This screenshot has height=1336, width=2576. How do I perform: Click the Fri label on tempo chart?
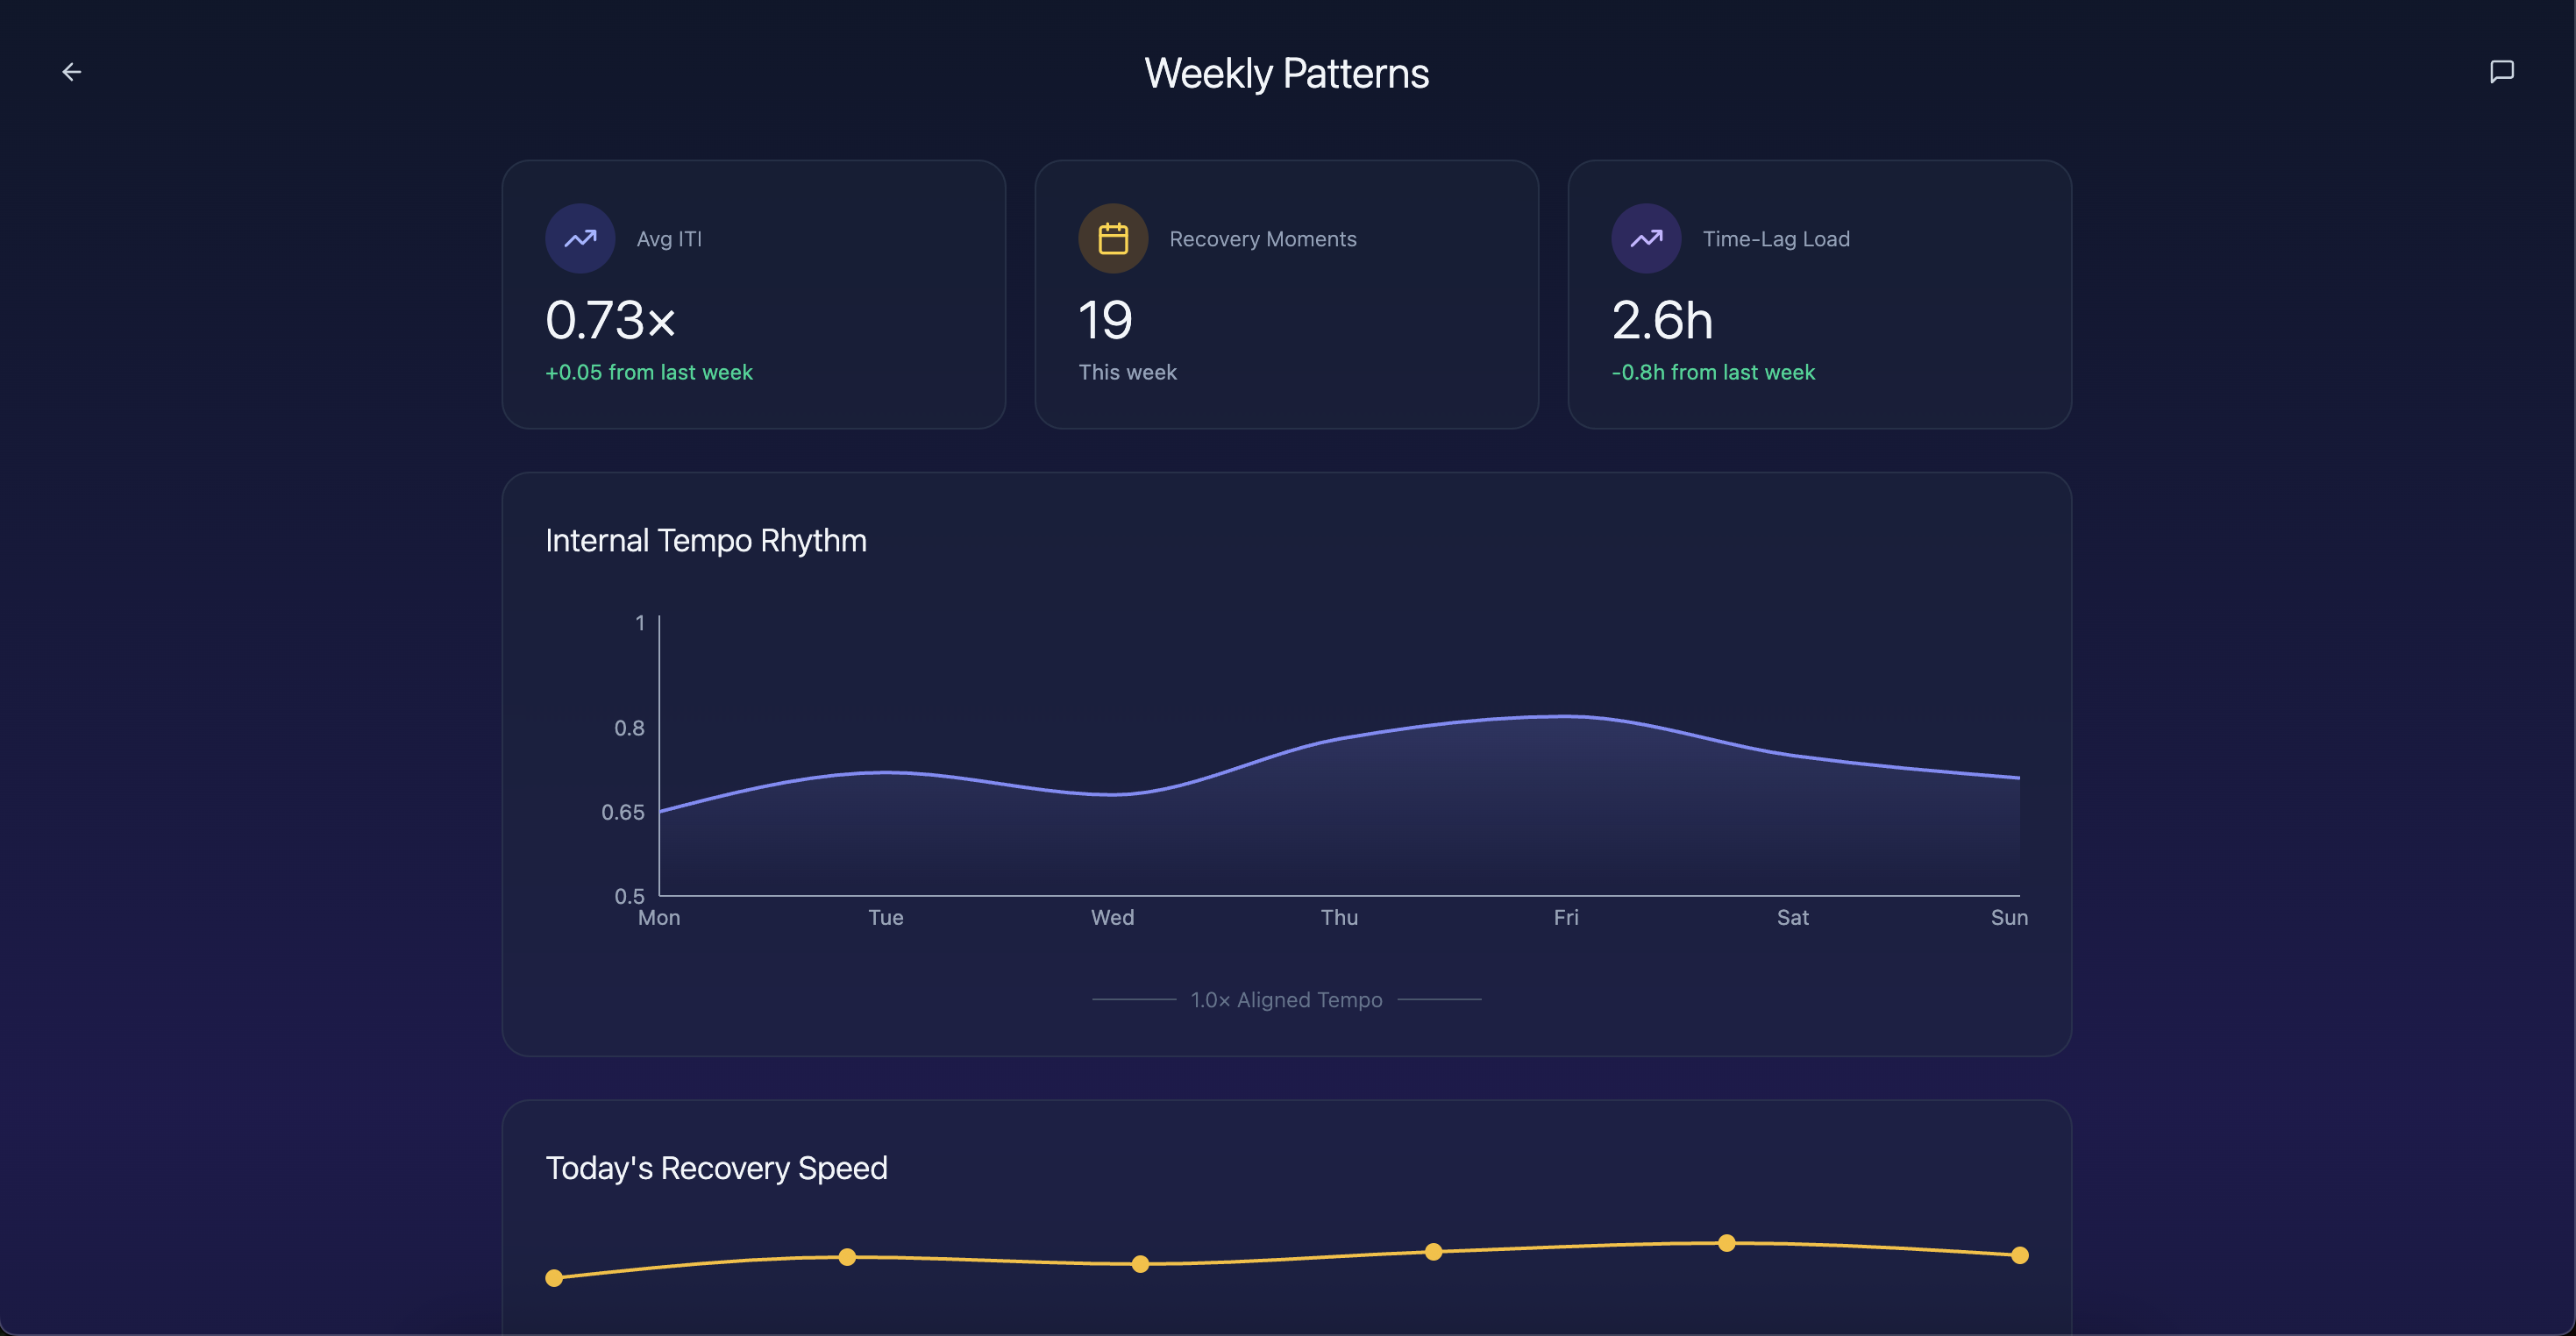point(1566,918)
